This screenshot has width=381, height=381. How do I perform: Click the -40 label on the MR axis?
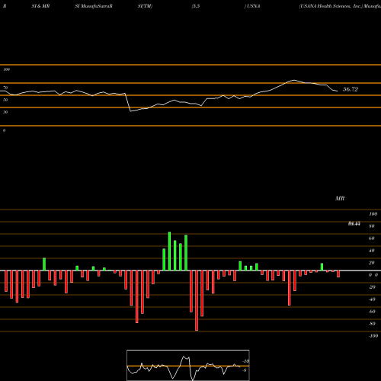372,299
